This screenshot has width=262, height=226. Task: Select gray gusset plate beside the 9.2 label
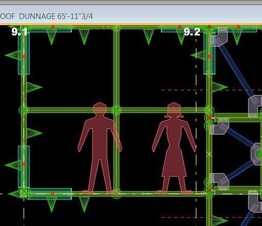click(x=219, y=39)
